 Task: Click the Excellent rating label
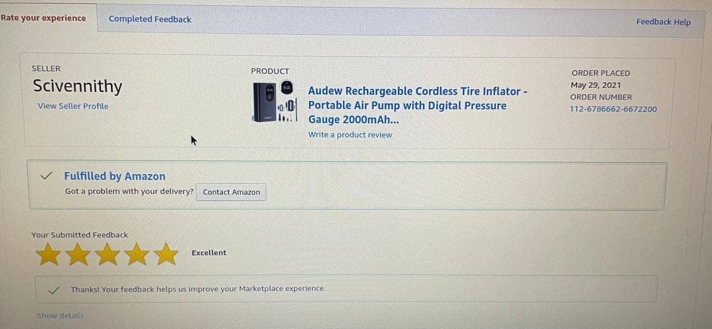pos(209,253)
